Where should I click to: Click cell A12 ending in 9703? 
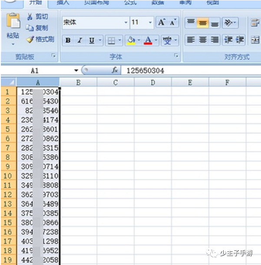38,195
